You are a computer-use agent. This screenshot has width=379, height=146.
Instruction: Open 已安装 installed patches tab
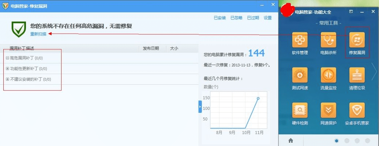click(220, 18)
